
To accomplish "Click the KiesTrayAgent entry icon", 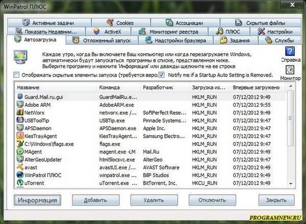I will [x=20, y=136].
